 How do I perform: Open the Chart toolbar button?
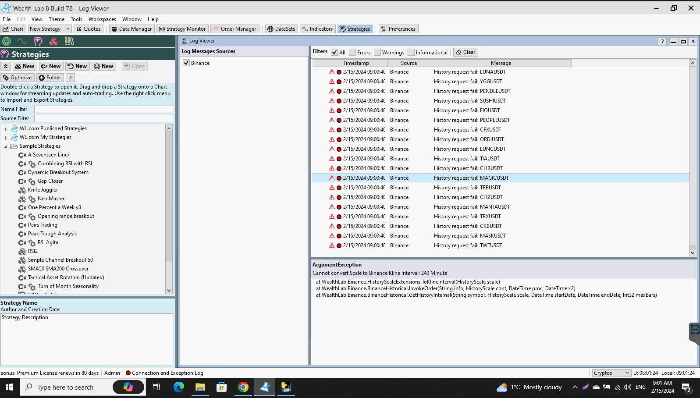coord(13,29)
